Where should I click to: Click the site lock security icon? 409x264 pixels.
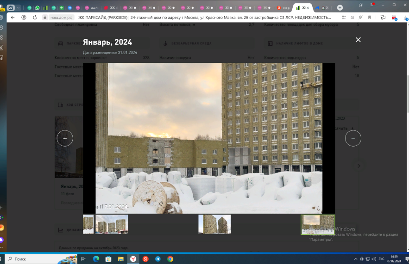point(45,18)
